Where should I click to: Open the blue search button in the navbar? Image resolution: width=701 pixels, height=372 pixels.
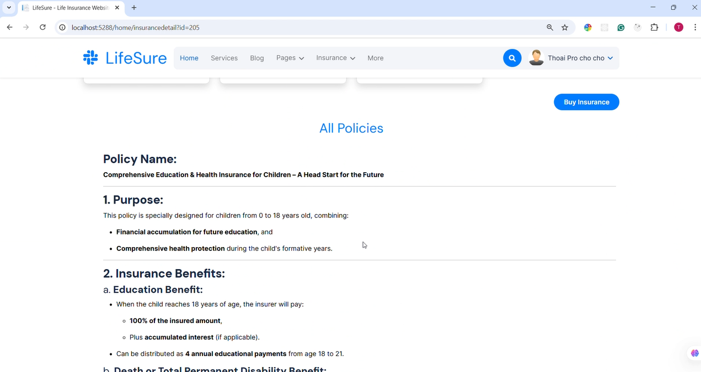point(512,58)
